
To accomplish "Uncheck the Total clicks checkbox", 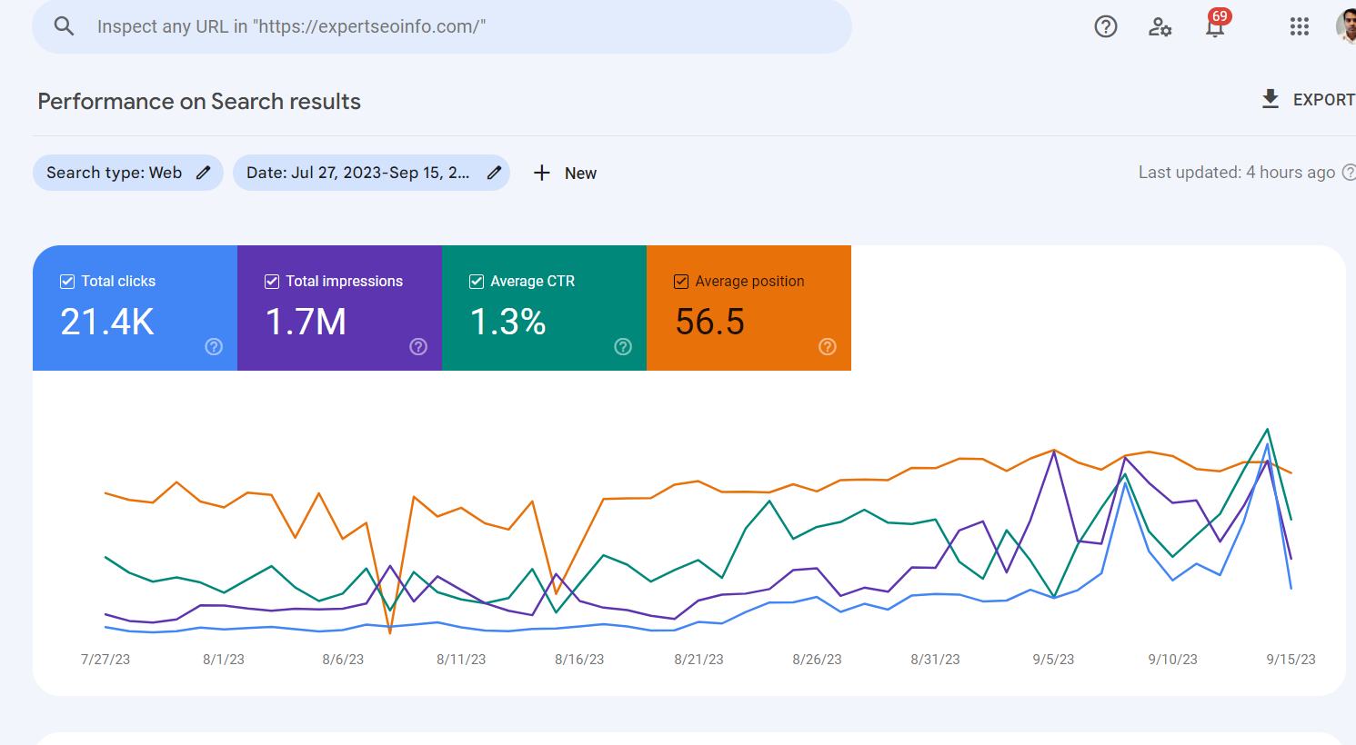I will (x=67, y=282).
